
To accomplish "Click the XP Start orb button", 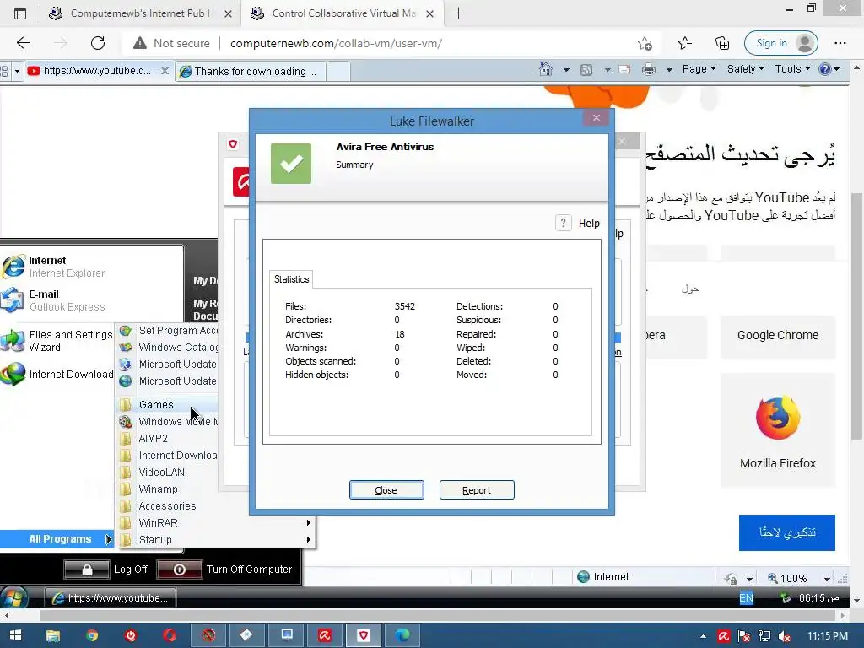I will click(14, 598).
